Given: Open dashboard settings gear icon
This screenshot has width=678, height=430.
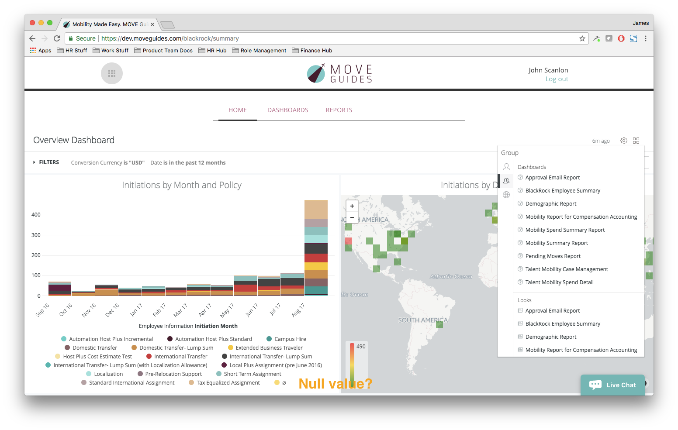Looking at the screenshot, I should (624, 141).
